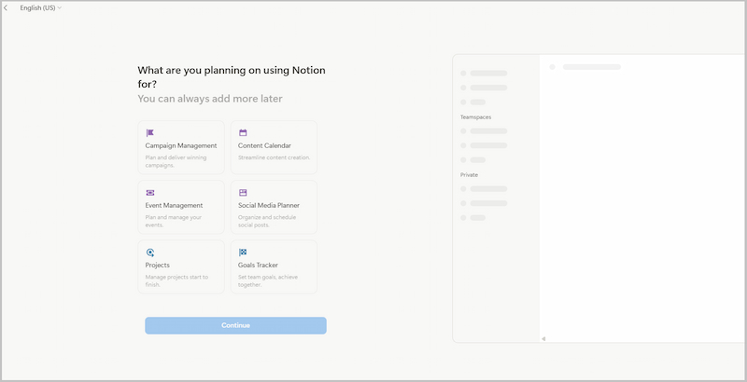Click the Event Management ticket icon
The width and height of the screenshot is (747, 382).
pyautogui.click(x=150, y=193)
